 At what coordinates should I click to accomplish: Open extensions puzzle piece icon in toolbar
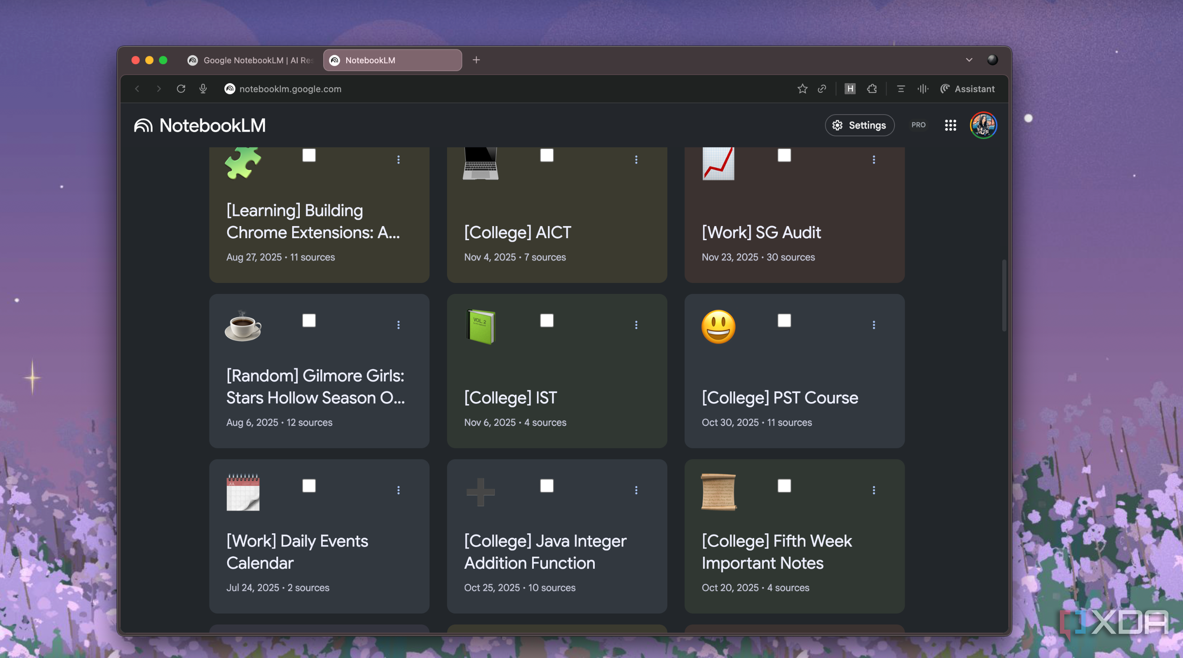[x=872, y=89]
